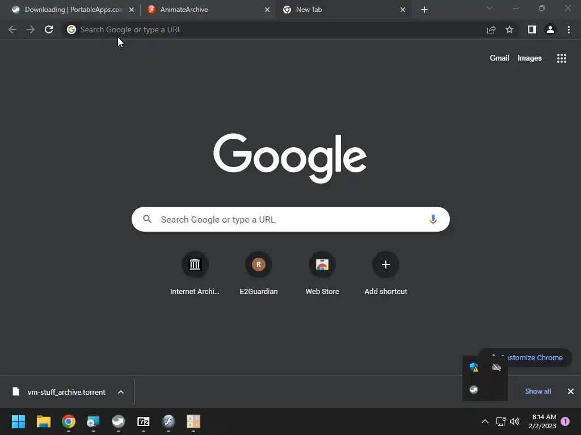This screenshot has width=581, height=435.
Task: Close the Downloading PortableApps tab
Action: [x=132, y=10]
